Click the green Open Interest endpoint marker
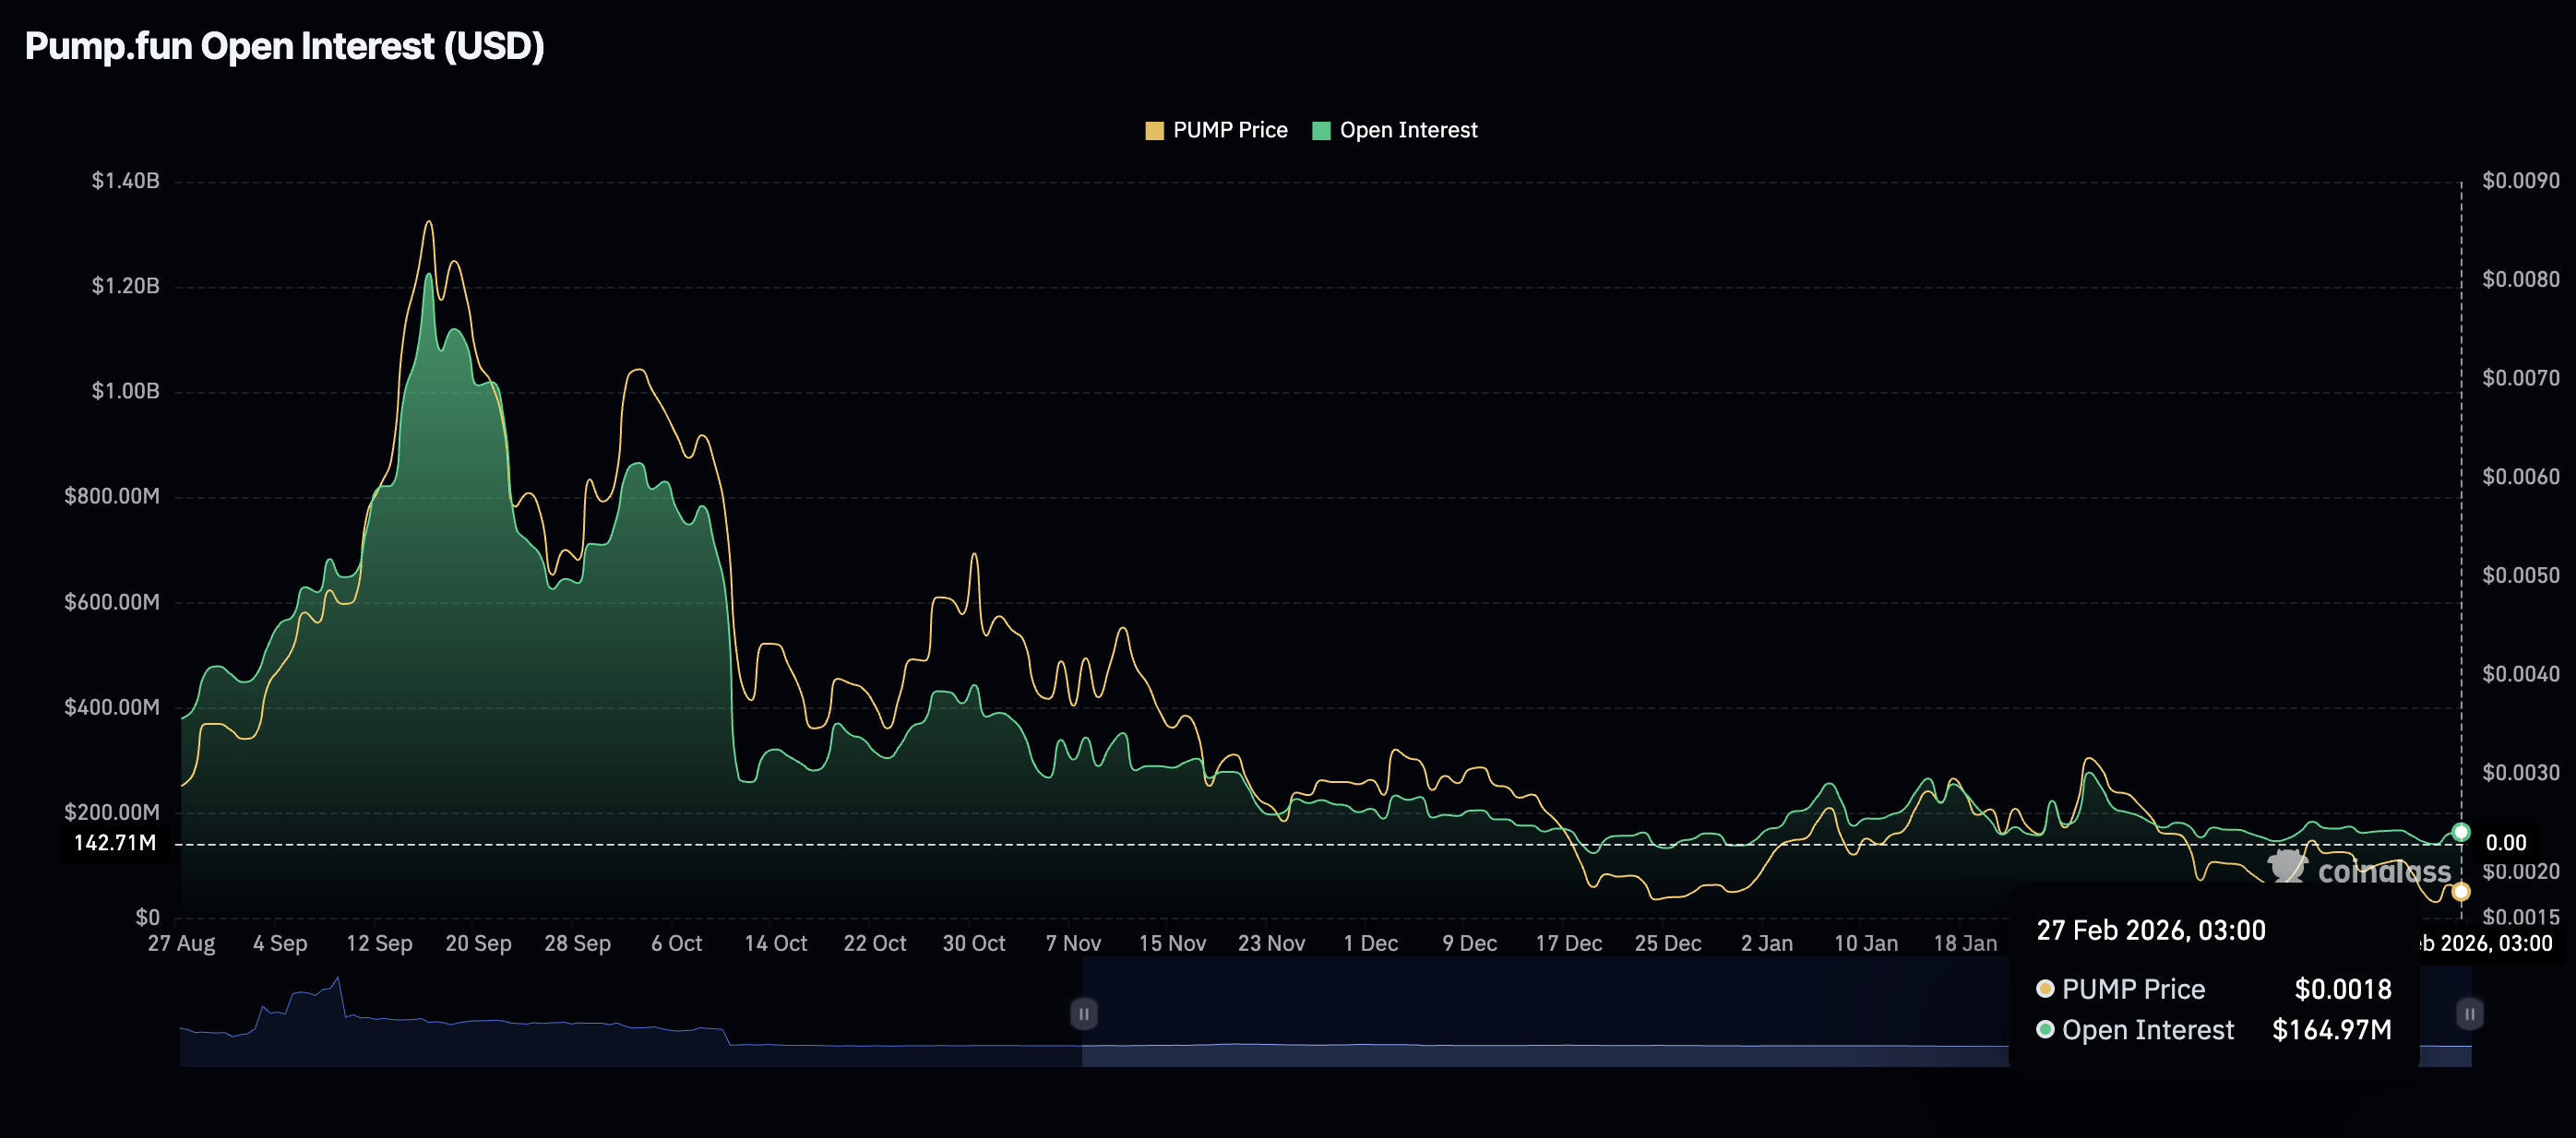The width and height of the screenshot is (2576, 1138). [2461, 831]
